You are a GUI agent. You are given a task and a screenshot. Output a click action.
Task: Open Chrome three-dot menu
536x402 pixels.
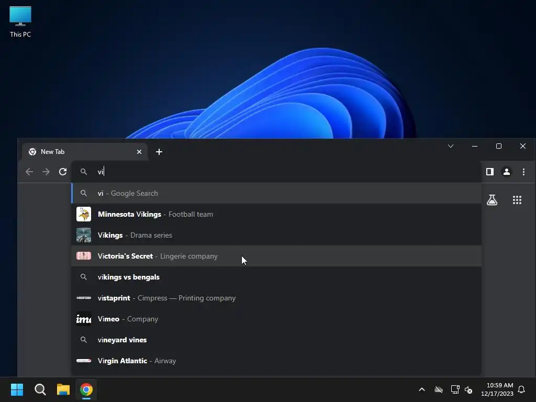tap(523, 172)
